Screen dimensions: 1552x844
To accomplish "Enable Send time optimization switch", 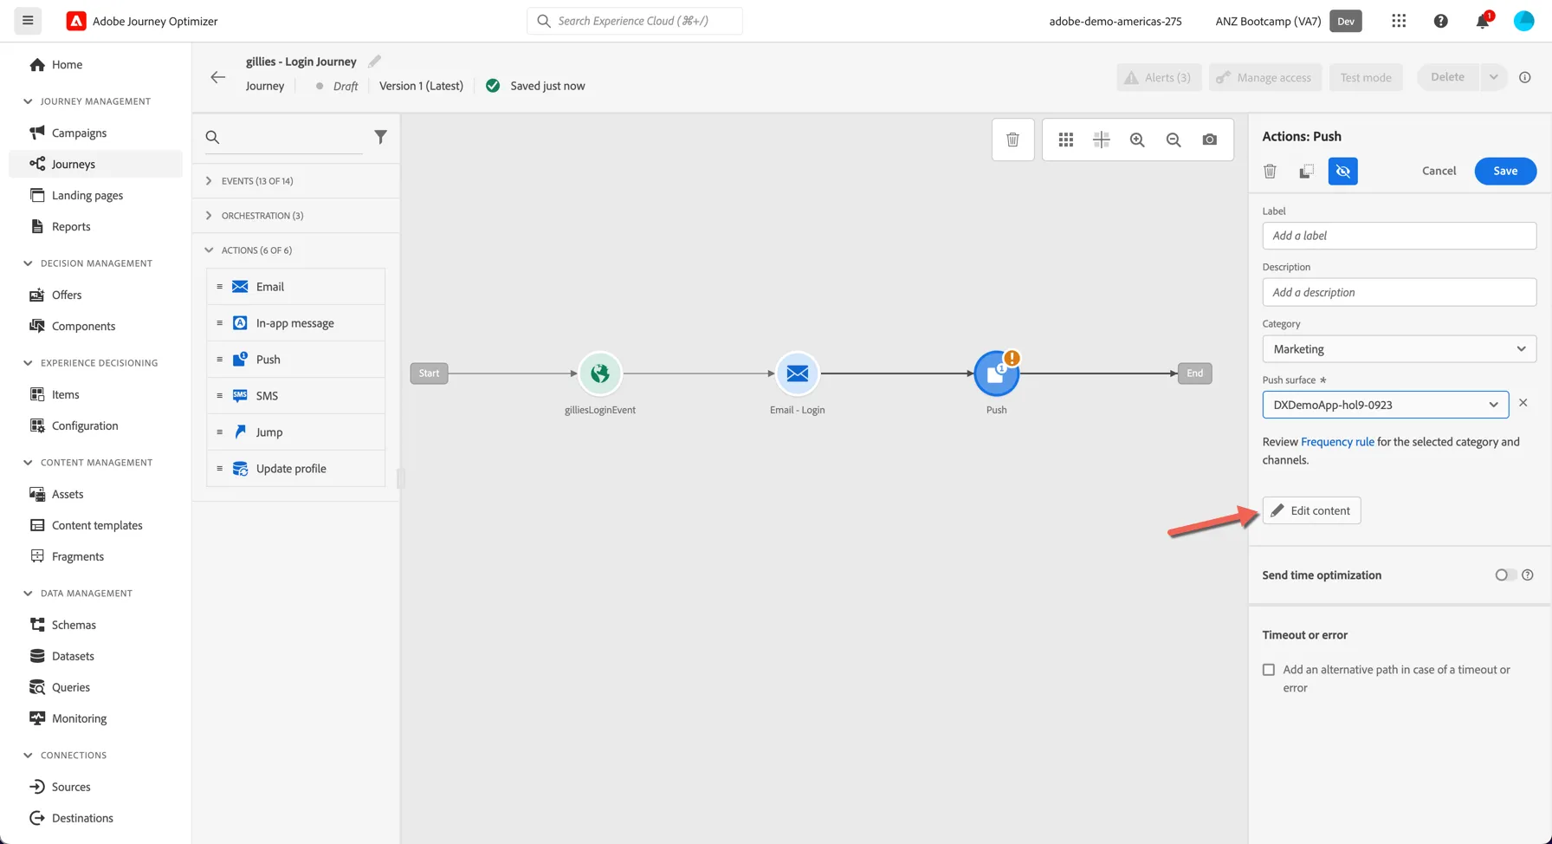I will click(1506, 575).
